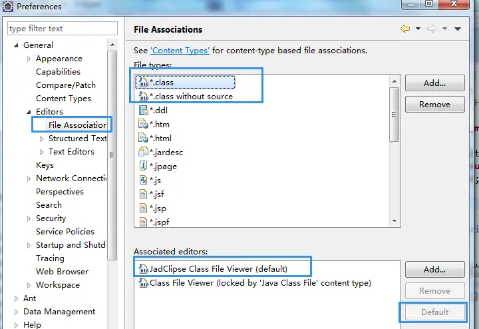This screenshot has width=479, height=329.
Task: Click the locked Class File Viewer icon
Action: pos(143,283)
